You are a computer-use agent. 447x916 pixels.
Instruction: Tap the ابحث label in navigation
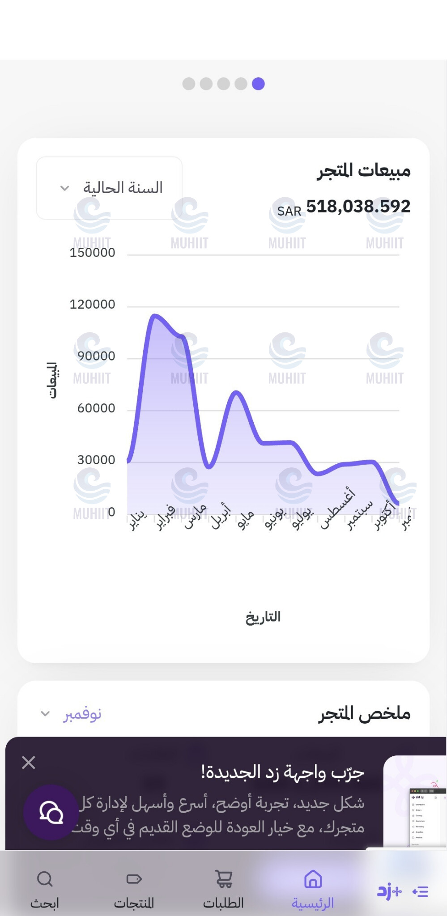[45, 903]
